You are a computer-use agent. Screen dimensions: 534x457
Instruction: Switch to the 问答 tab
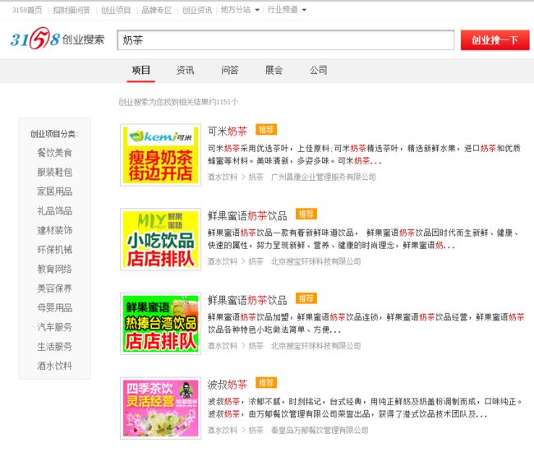[229, 70]
